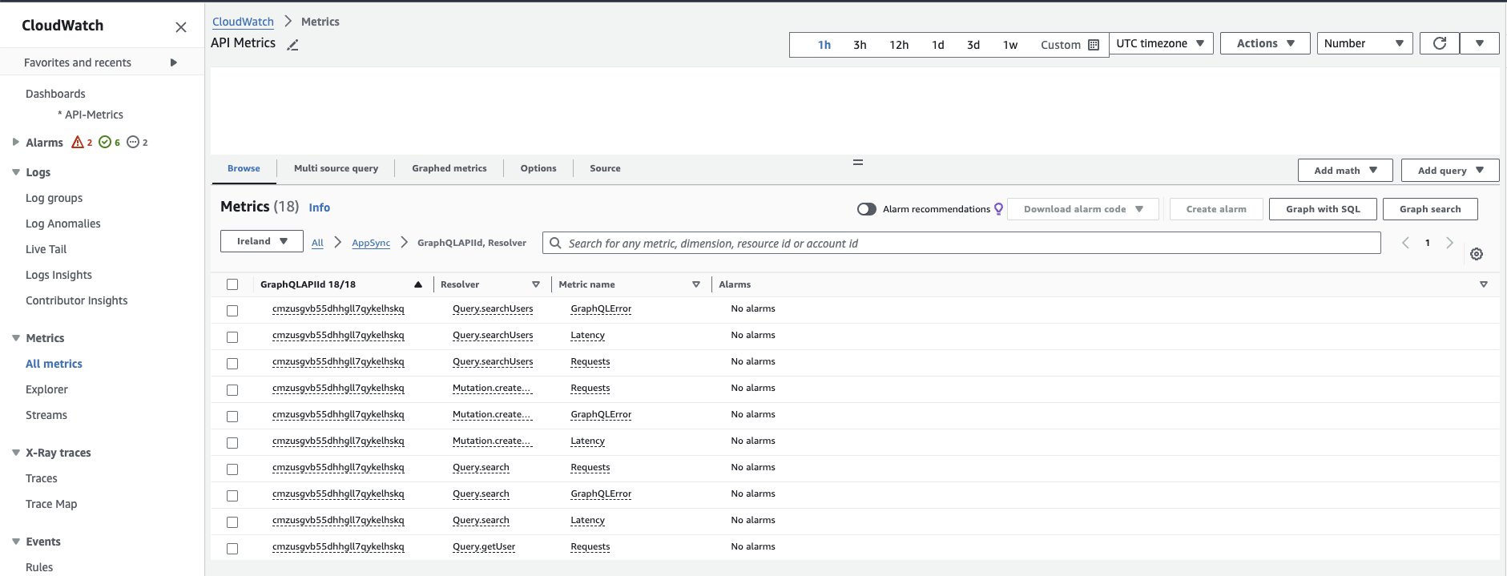Click the green OK alarms icon
The height and width of the screenshot is (576, 1507).
point(105,143)
